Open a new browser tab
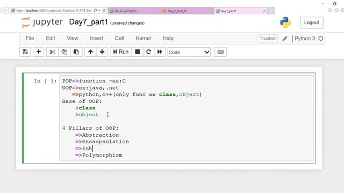This screenshot has height=193, width=344. coord(271,11)
